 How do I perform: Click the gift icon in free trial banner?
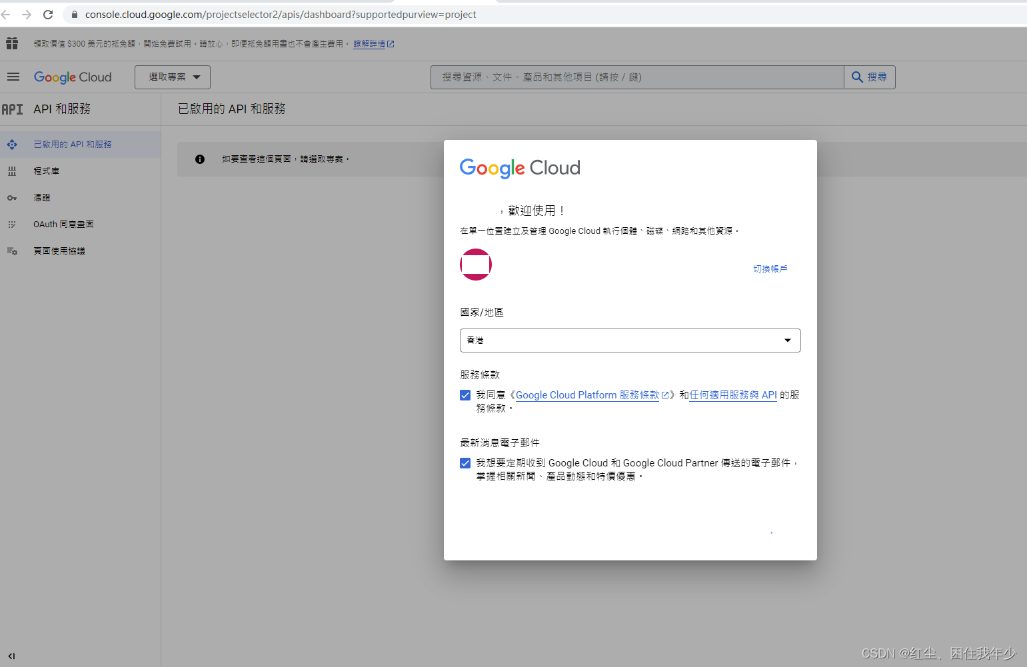tap(12, 43)
